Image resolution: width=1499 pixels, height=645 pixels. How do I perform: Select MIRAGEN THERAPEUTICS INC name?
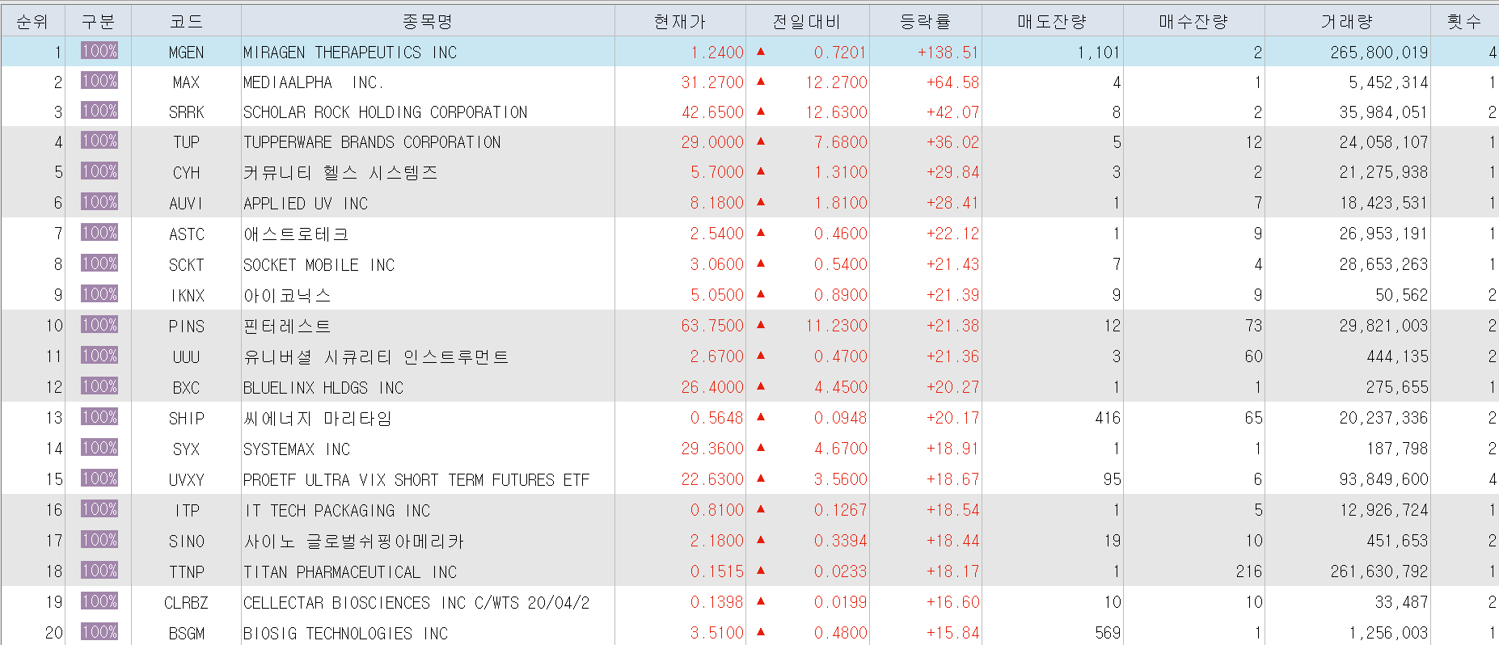click(x=350, y=53)
